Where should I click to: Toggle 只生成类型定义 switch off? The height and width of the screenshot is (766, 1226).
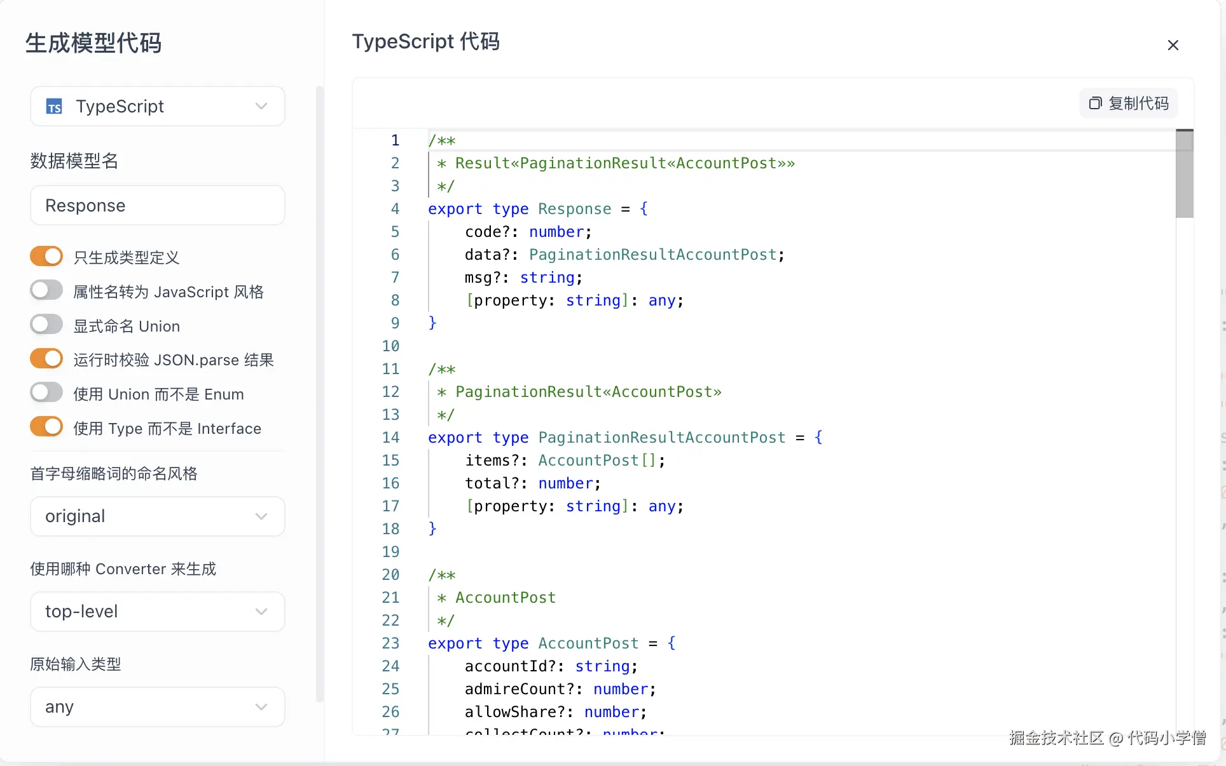46,257
